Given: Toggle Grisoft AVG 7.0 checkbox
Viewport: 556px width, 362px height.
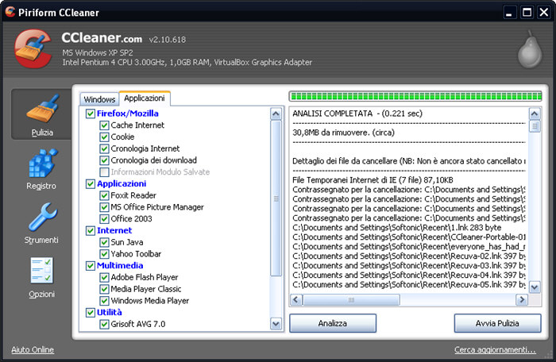Looking at the screenshot, I should coord(104,324).
